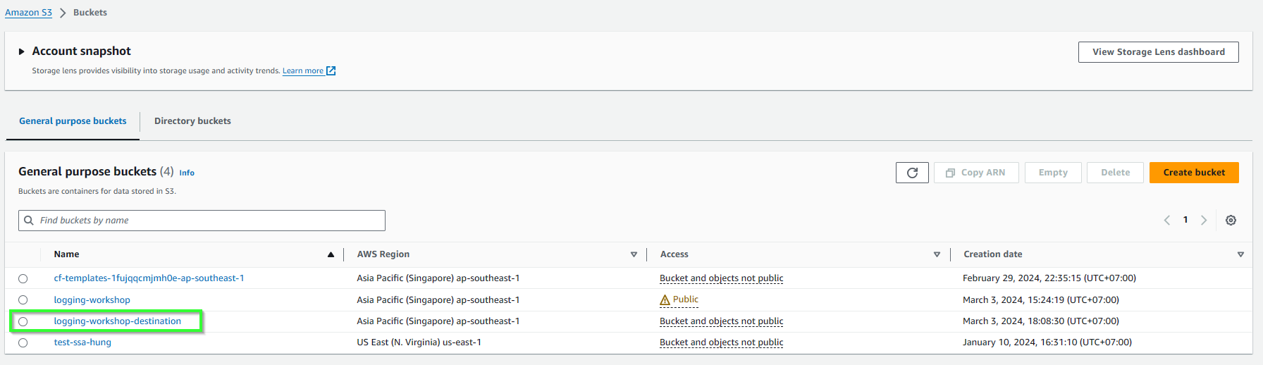Open test-ssa-hung bucket link

click(82, 342)
